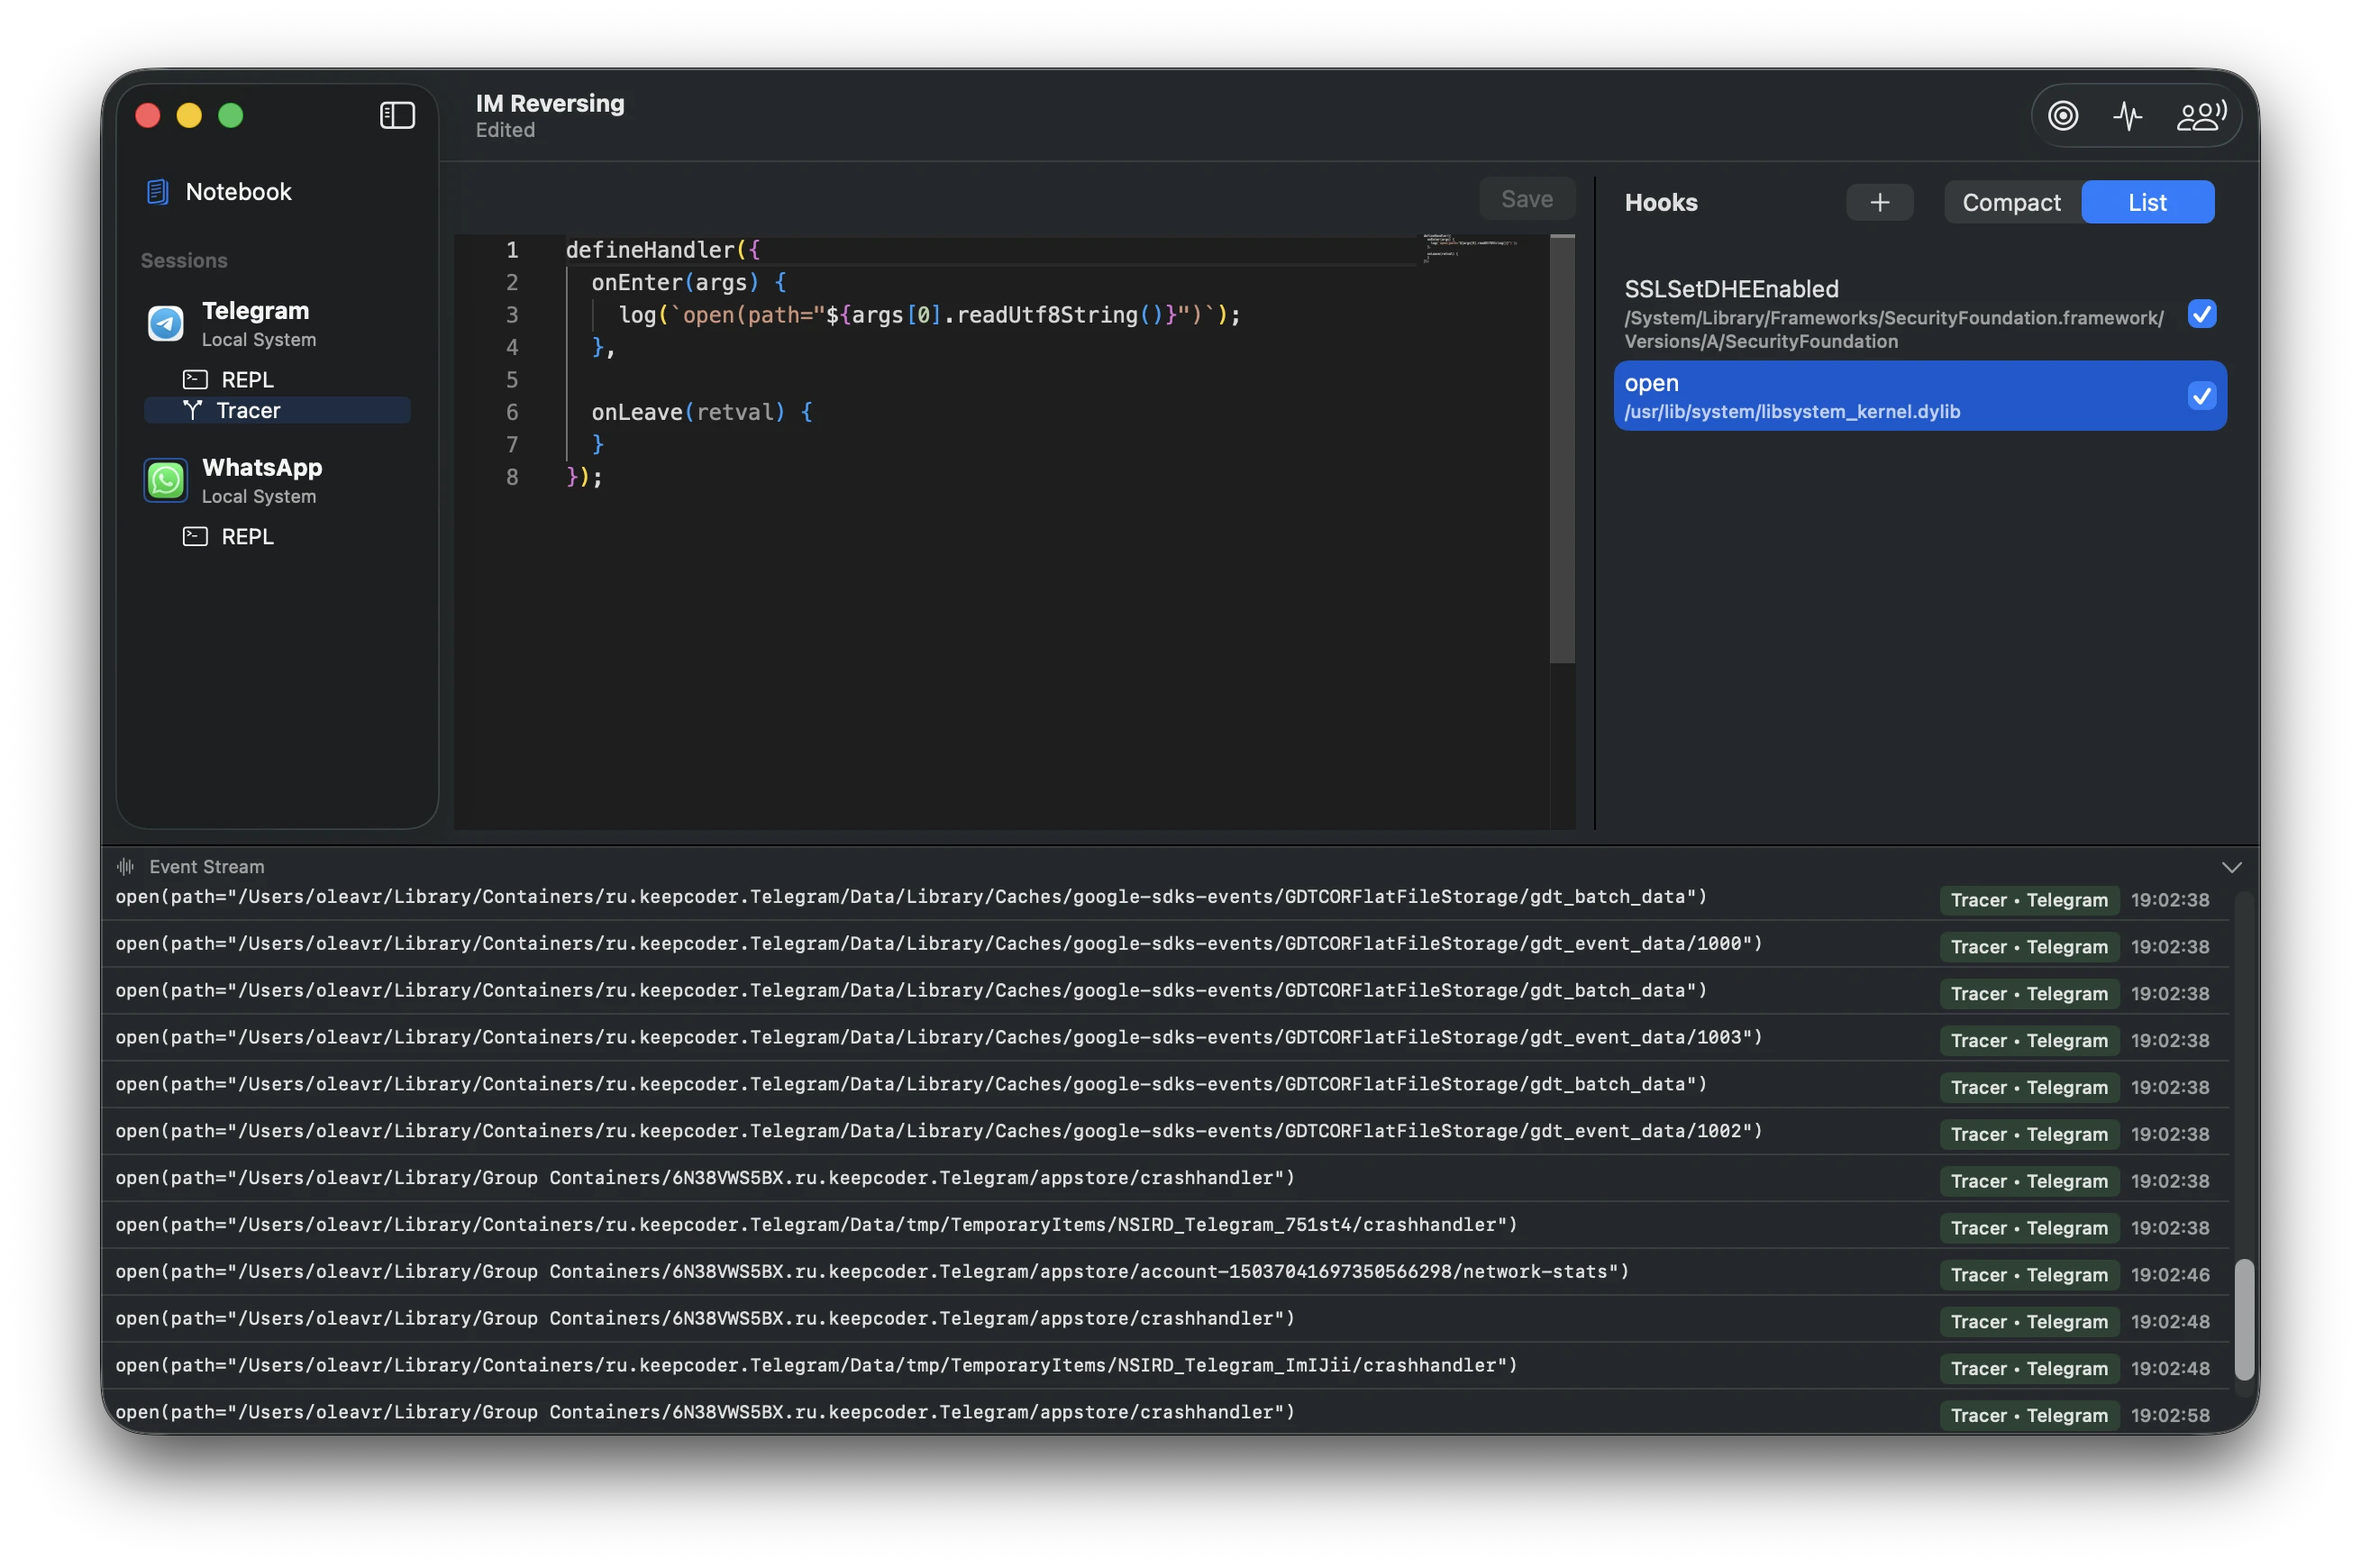Screen dimensions: 2361x1568
Task: Click the code minimap preview
Action: [1470, 247]
